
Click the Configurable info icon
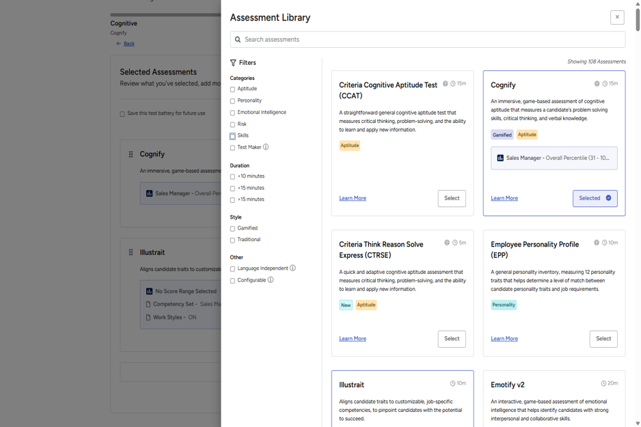[x=271, y=280]
